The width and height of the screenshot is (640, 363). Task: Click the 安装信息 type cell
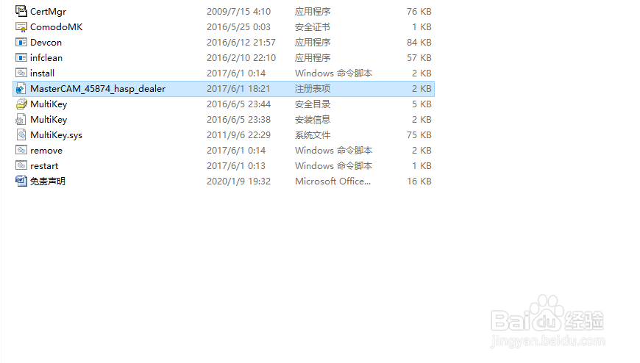(313, 120)
